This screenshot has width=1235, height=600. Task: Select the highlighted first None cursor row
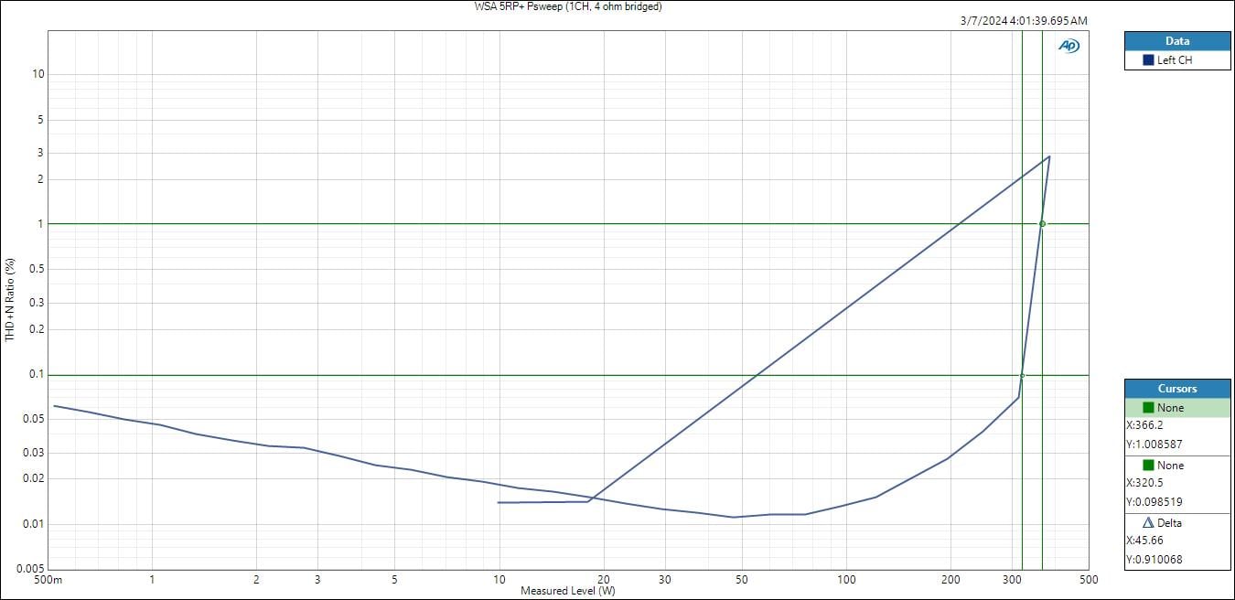point(1177,408)
